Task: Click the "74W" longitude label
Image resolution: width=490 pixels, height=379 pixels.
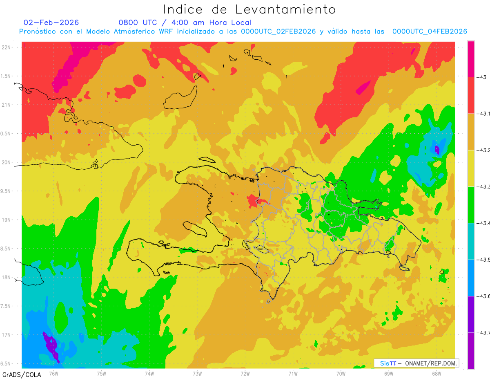Action: (x=149, y=373)
